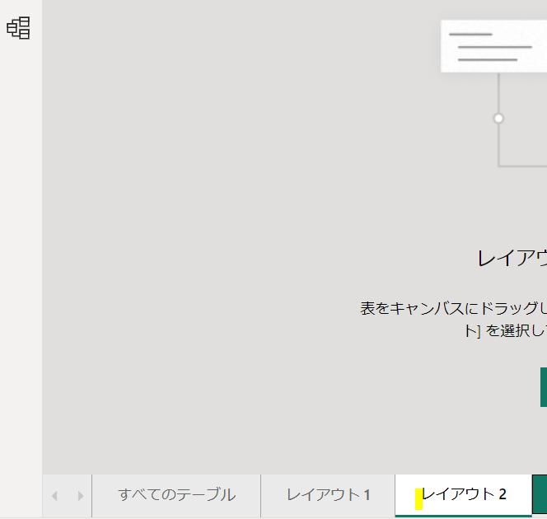Switch to the レイアウト 1 tab

tap(328, 495)
